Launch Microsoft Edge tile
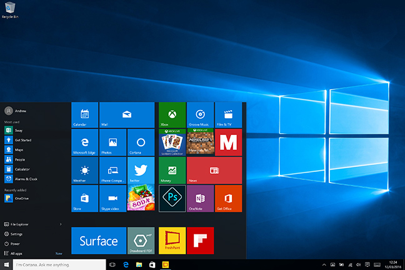The height and width of the screenshot is (270, 405). [x=85, y=142]
